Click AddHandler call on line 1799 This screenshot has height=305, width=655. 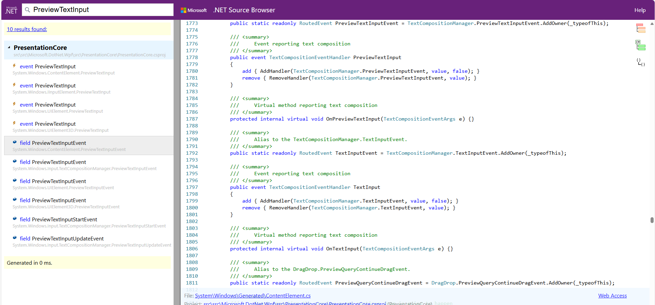(x=275, y=201)
